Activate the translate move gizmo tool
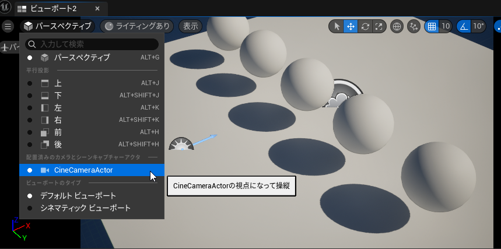Image resolution: width=501 pixels, height=249 pixels. 351,26
